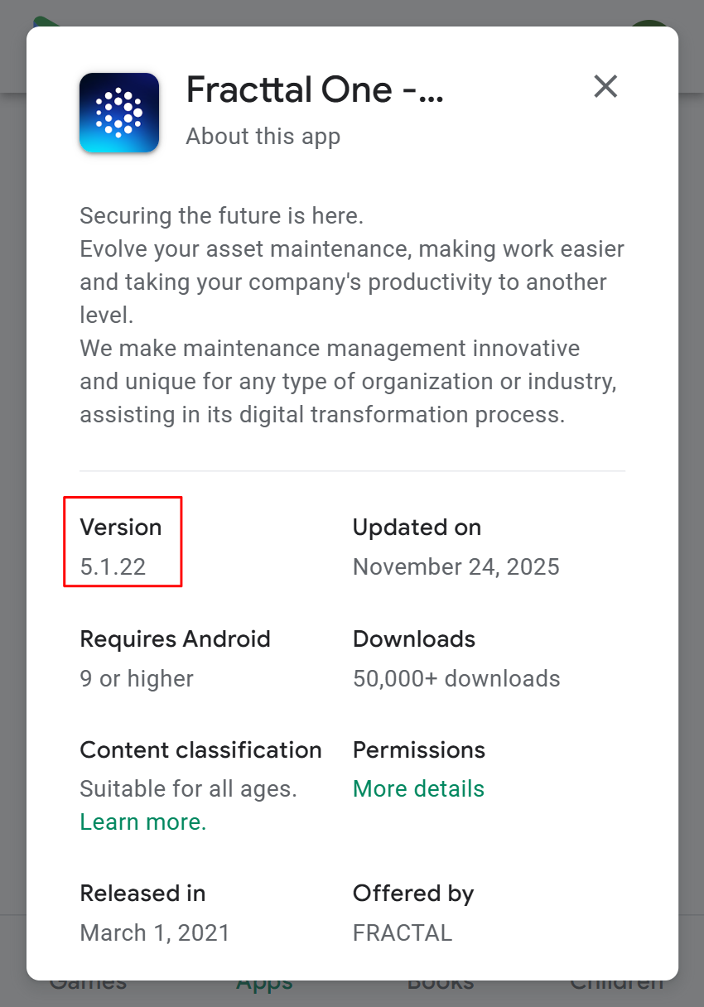Viewport: 704px width, 1007px height.
Task: Click the Fracttal One app title
Action: pos(315,89)
